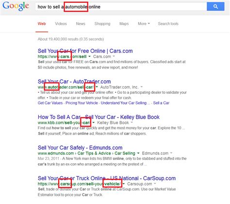Switch to the Shopping tab
This screenshot has width=230, height=204.
(x=102, y=24)
